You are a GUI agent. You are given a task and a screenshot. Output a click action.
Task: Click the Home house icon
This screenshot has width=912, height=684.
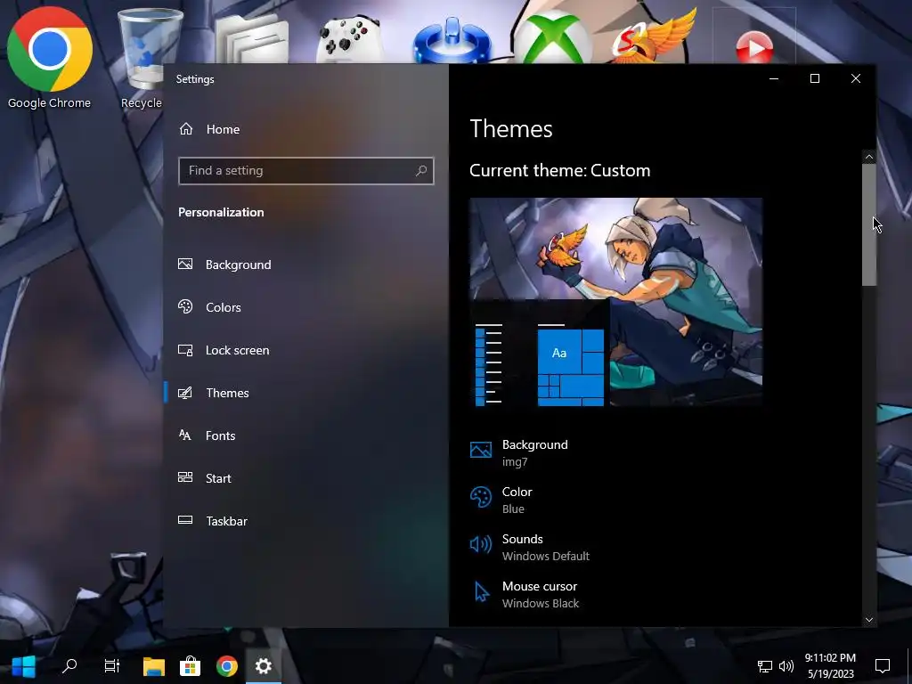point(186,128)
